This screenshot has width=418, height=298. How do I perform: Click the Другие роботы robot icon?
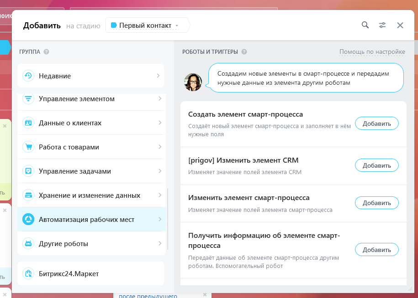pyautogui.click(x=28, y=244)
